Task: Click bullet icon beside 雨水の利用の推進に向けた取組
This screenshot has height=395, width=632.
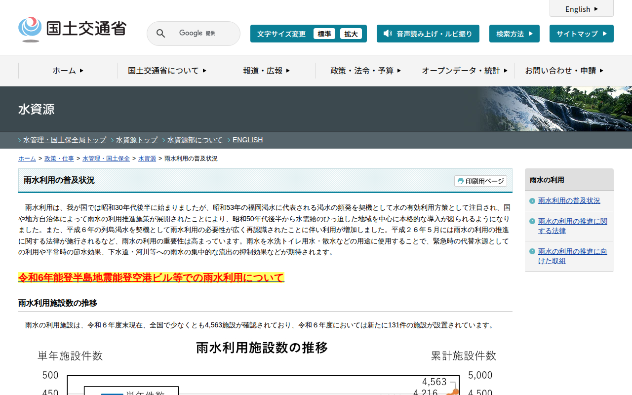Action: 532,252
